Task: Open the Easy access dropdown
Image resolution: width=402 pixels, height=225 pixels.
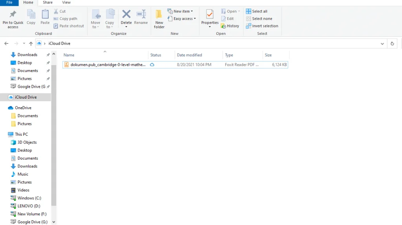Action: pos(182,19)
